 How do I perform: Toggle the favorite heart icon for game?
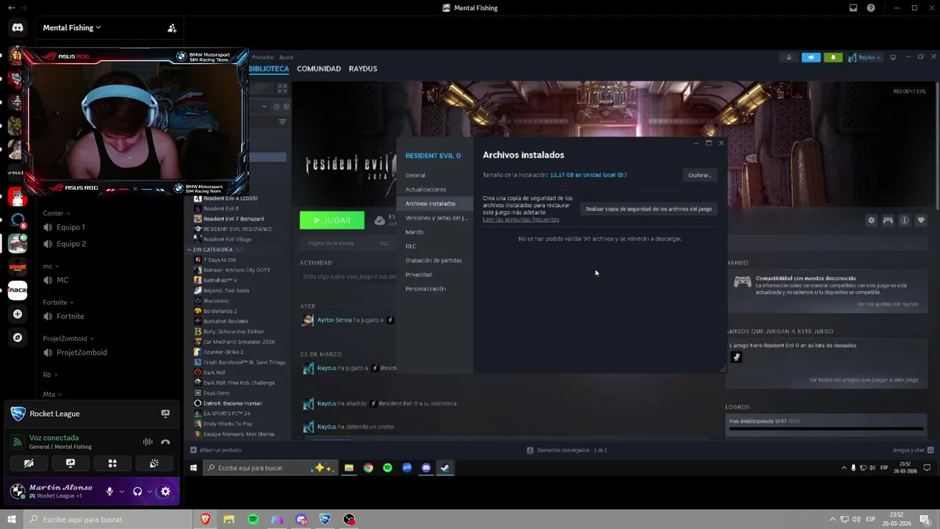click(x=921, y=220)
